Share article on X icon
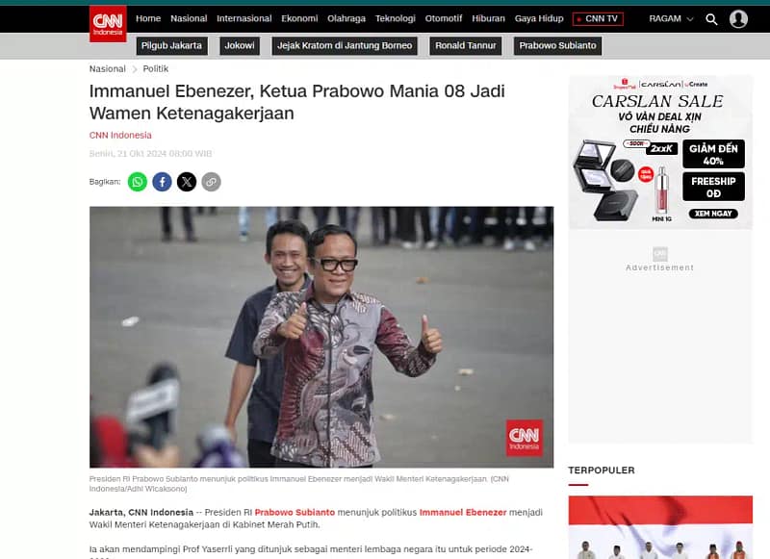 click(187, 182)
